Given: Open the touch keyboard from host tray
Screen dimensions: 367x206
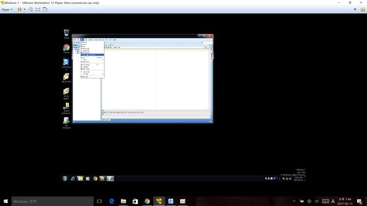Looking at the screenshot, I should coord(325,201).
